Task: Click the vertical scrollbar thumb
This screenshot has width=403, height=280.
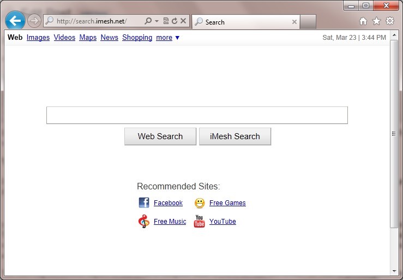Action: coord(394,134)
